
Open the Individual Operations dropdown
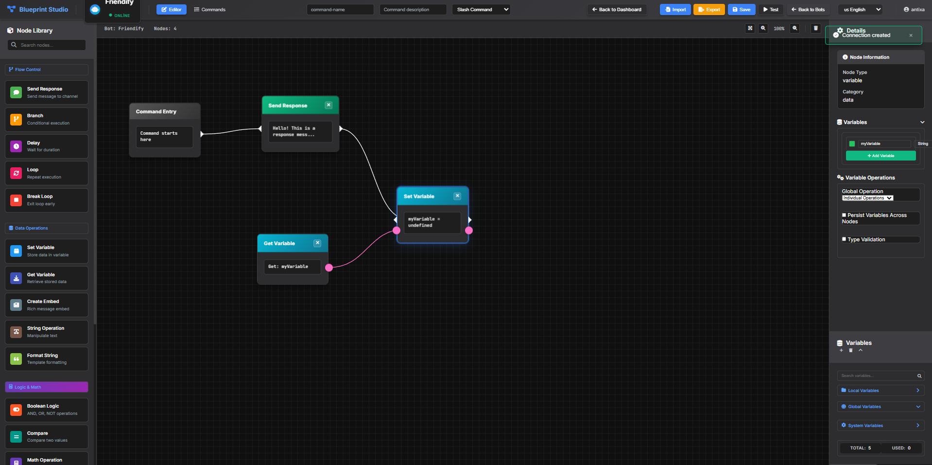tap(867, 198)
